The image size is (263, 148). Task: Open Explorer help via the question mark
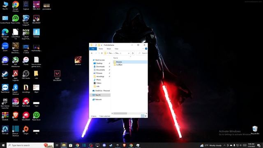(x=146, y=49)
